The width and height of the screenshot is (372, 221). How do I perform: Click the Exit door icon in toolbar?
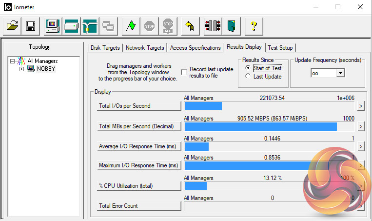231,26
